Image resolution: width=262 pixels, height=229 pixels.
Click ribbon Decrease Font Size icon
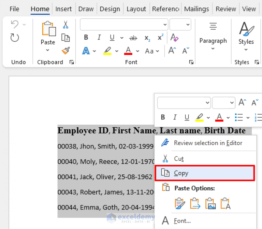tap(186, 51)
